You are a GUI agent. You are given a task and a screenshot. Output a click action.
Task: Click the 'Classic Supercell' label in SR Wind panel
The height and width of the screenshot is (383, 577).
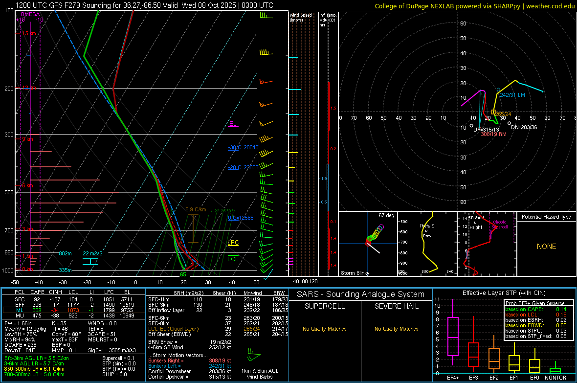[500, 225]
